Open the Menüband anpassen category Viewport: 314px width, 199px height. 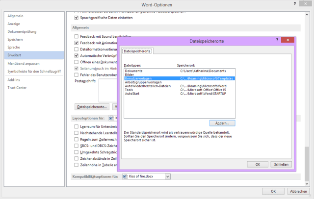(24, 63)
